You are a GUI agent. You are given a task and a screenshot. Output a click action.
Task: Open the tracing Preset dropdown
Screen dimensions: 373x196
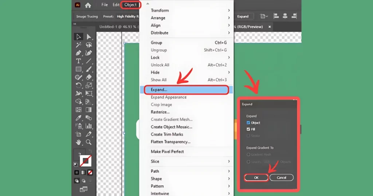coord(128,16)
